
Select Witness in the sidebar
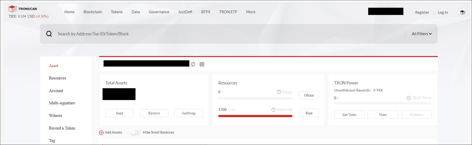[56, 116]
